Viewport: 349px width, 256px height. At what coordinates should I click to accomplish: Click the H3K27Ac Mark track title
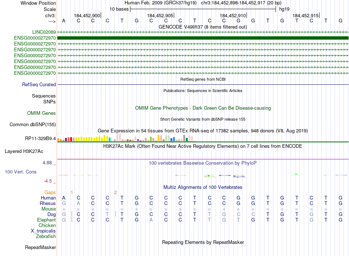(203, 146)
